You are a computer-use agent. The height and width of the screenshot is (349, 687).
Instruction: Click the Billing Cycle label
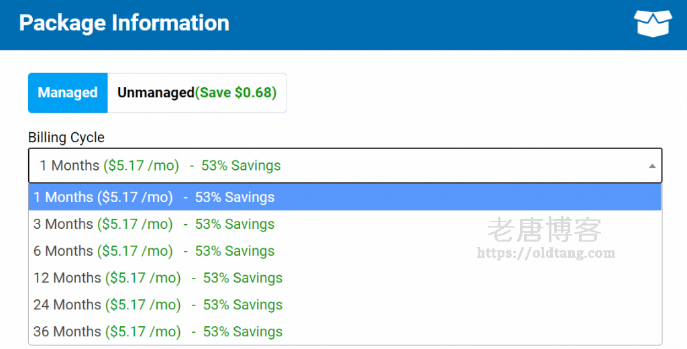click(66, 138)
